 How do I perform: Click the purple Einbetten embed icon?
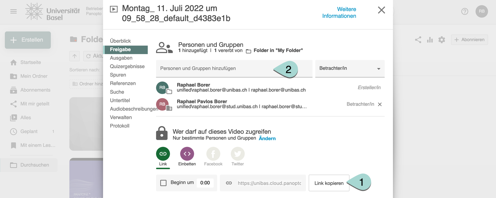(x=187, y=154)
